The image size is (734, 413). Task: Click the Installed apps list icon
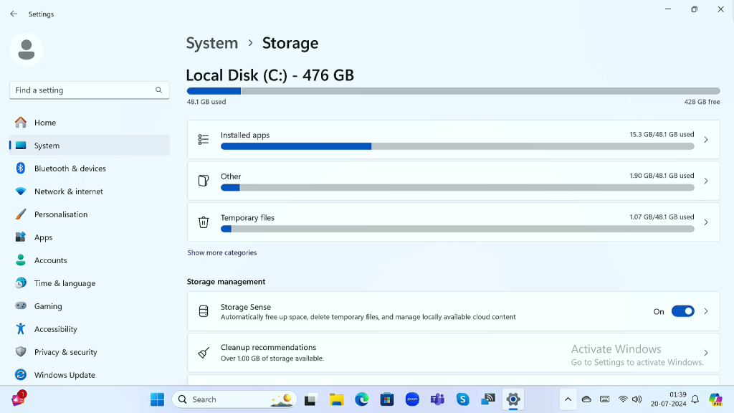pyautogui.click(x=204, y=140)
